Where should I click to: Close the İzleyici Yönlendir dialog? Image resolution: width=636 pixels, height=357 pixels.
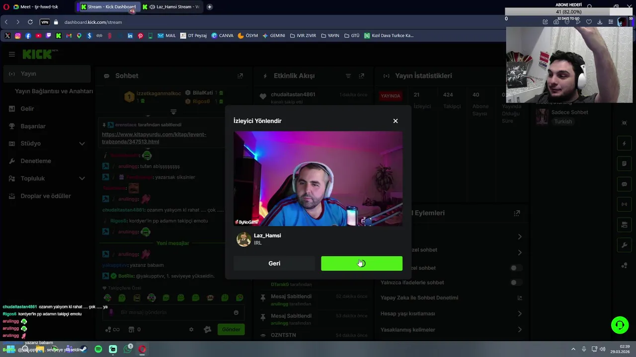pyautogui.click(x=396, y=121)
